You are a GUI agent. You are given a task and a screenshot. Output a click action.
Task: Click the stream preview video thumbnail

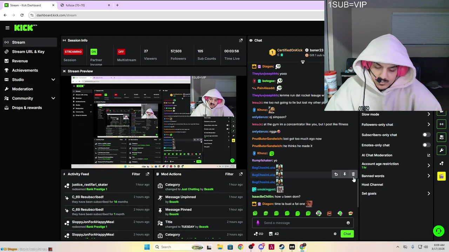click(x=154, y=122)
